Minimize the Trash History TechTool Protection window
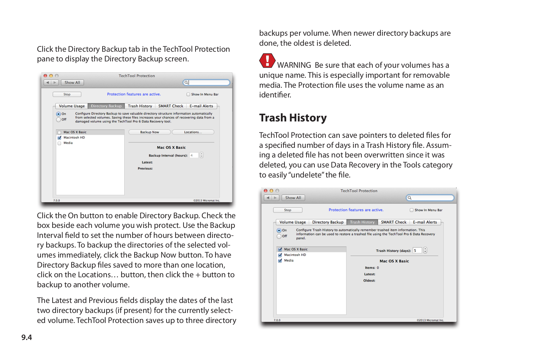Image resolution: width=533 pixels, height=356 pixels. tap(271, 191)
